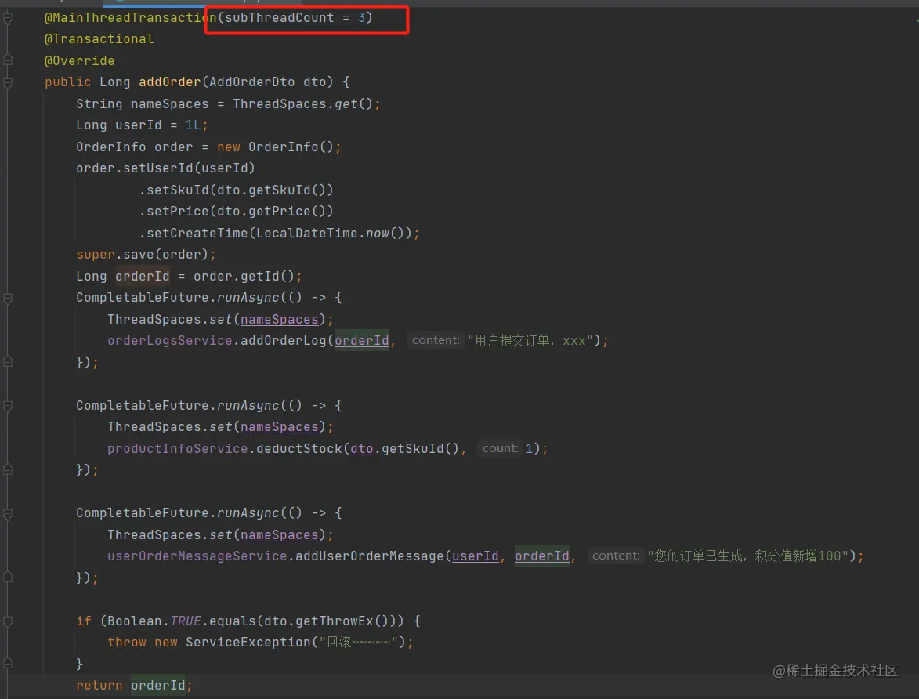Click content hint before 您的订单已生成 string
Image resolution: width=919 pixels, height=699 pixels.
(615, 556)
